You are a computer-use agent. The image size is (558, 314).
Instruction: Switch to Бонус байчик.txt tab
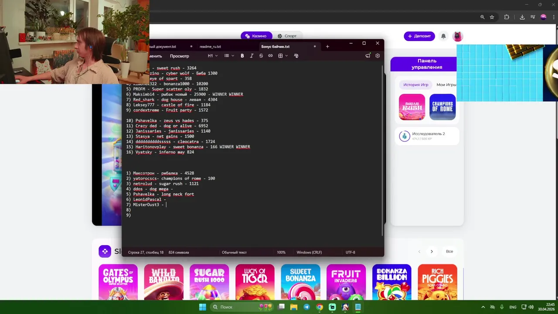click(x=276, y=47)
